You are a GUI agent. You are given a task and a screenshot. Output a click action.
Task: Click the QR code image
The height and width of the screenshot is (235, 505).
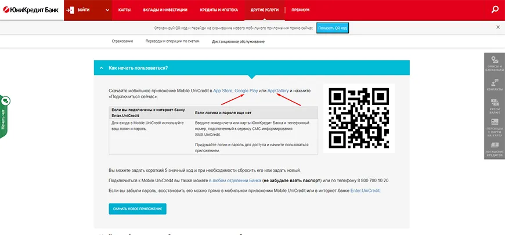(358, 119)
